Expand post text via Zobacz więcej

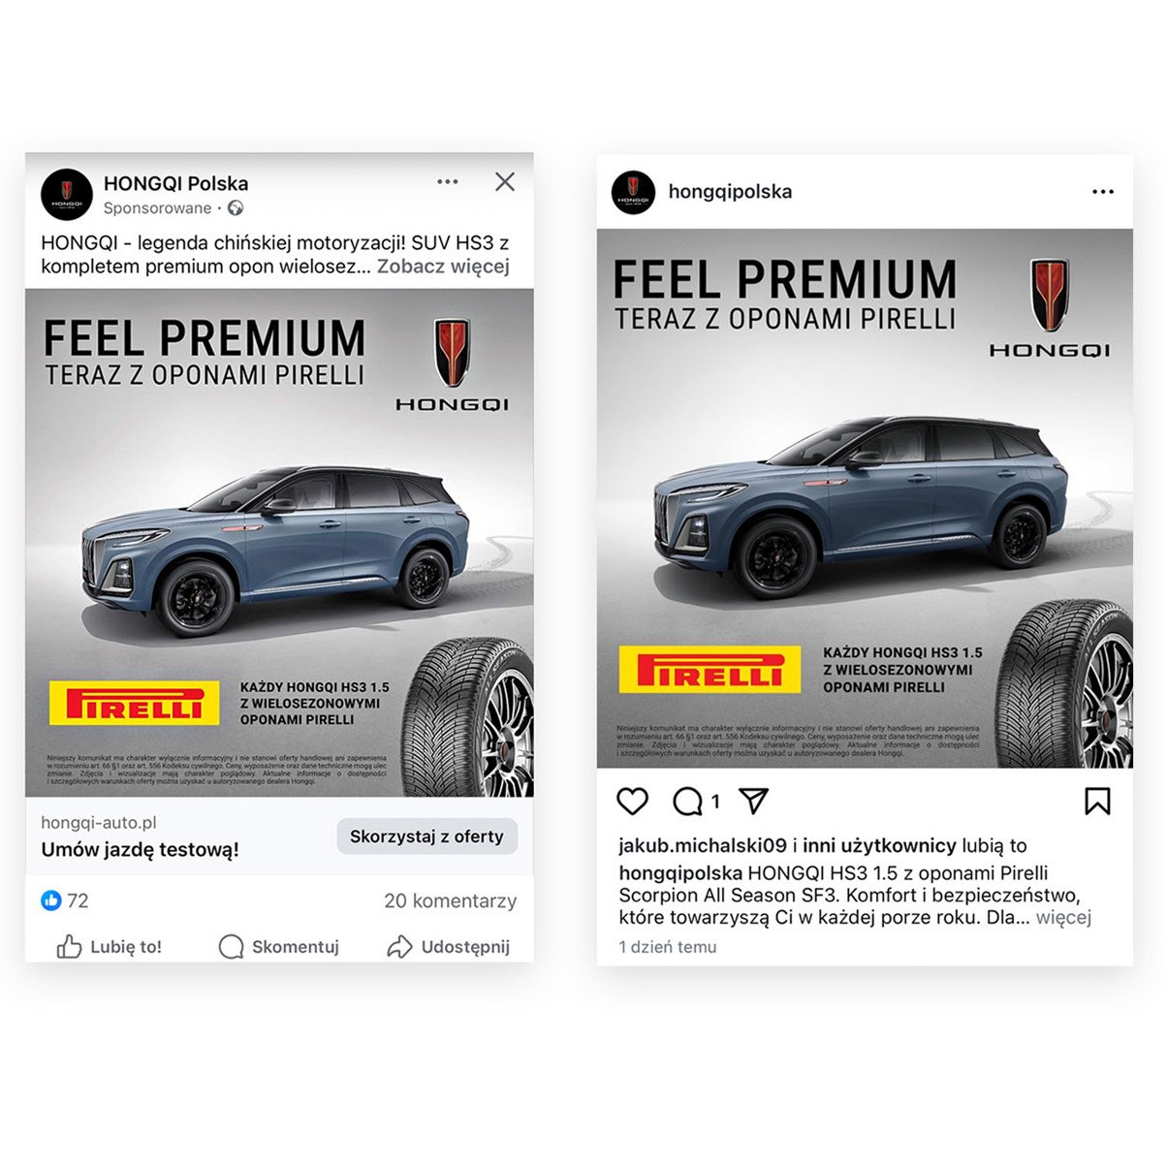click(x=443, y=267)
